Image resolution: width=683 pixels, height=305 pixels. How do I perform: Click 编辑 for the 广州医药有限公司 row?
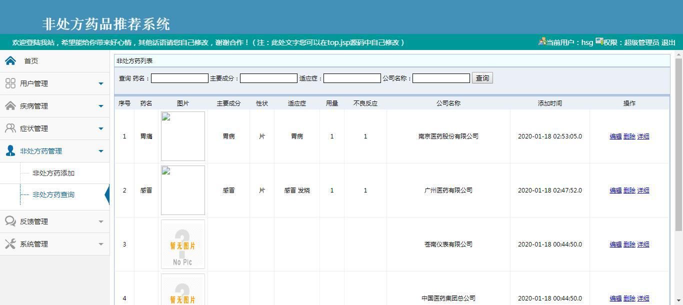[615, 190]
